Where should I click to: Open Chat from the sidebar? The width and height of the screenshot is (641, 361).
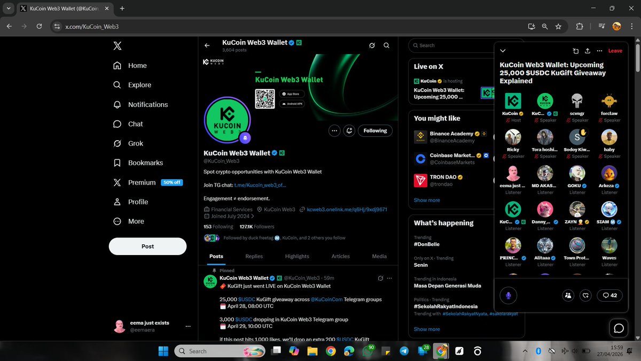pyautogui.click(x=128, y=124)
